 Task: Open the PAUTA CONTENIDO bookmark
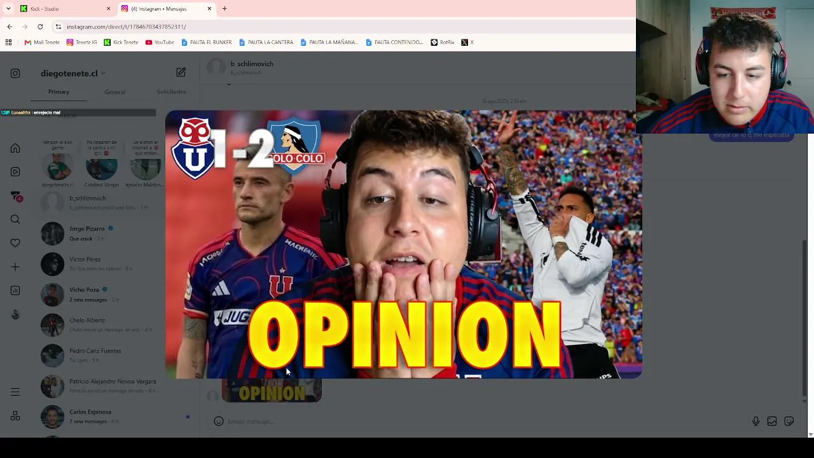pyautogui.click(x=394, y=43)
